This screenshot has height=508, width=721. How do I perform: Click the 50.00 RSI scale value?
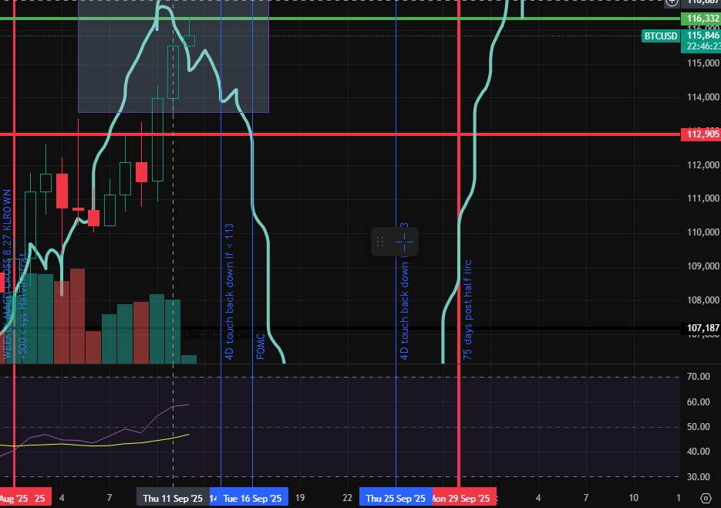699,427
